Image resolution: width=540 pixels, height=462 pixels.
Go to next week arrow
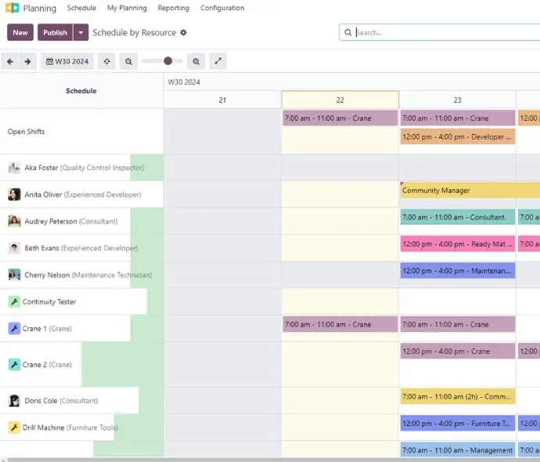[x=27, y=61]
